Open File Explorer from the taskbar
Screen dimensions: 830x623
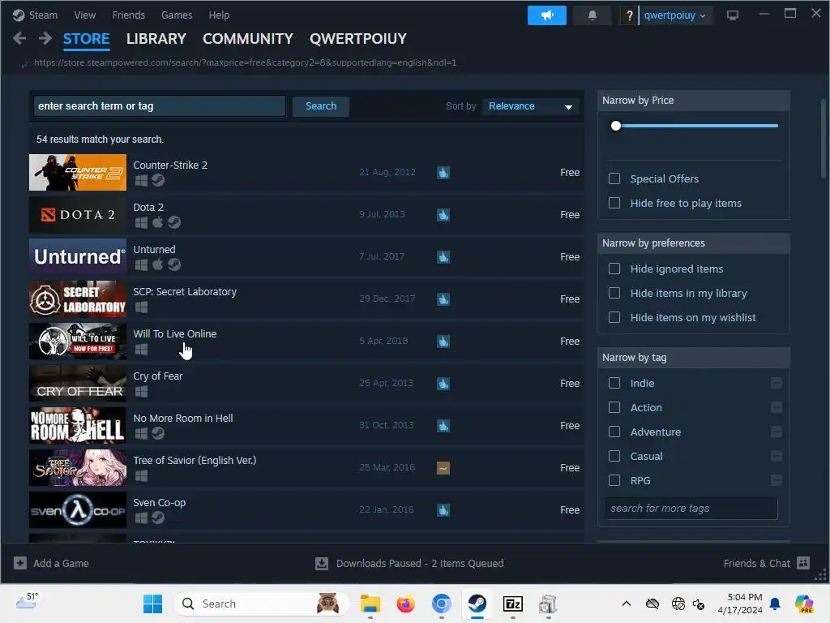pyautogui.click(x=370, y=604)
